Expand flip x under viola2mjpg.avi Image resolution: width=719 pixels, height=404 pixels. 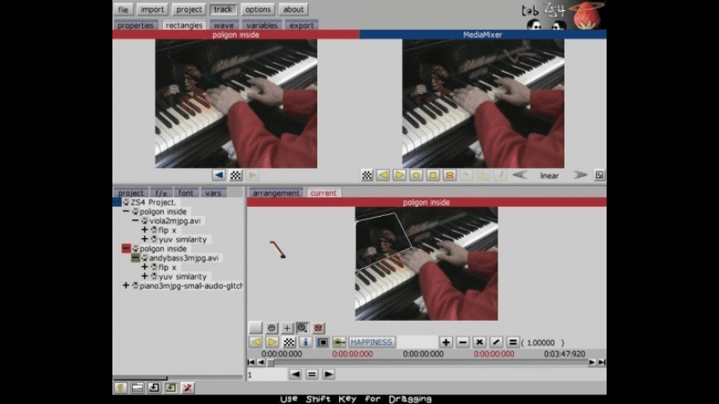(145, 230)
